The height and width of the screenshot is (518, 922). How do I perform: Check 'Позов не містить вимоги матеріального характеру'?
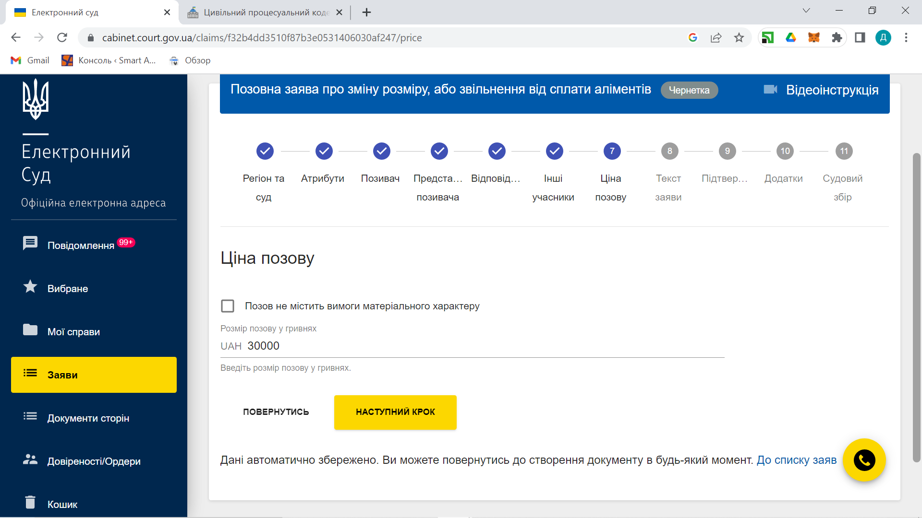(x=228, y=306)
